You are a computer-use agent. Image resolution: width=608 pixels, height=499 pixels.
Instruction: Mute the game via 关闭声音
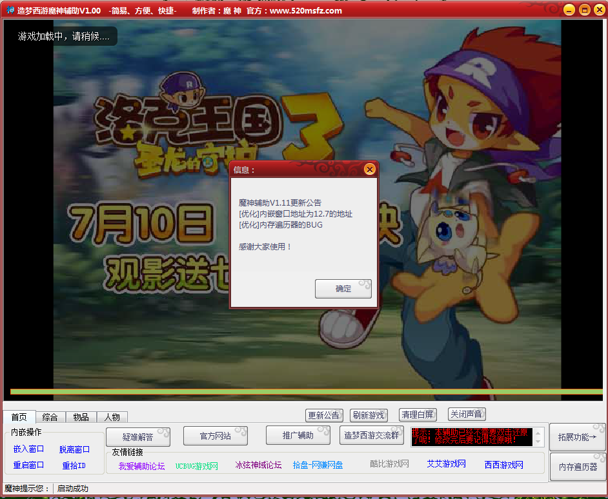(x=467, y=414)
